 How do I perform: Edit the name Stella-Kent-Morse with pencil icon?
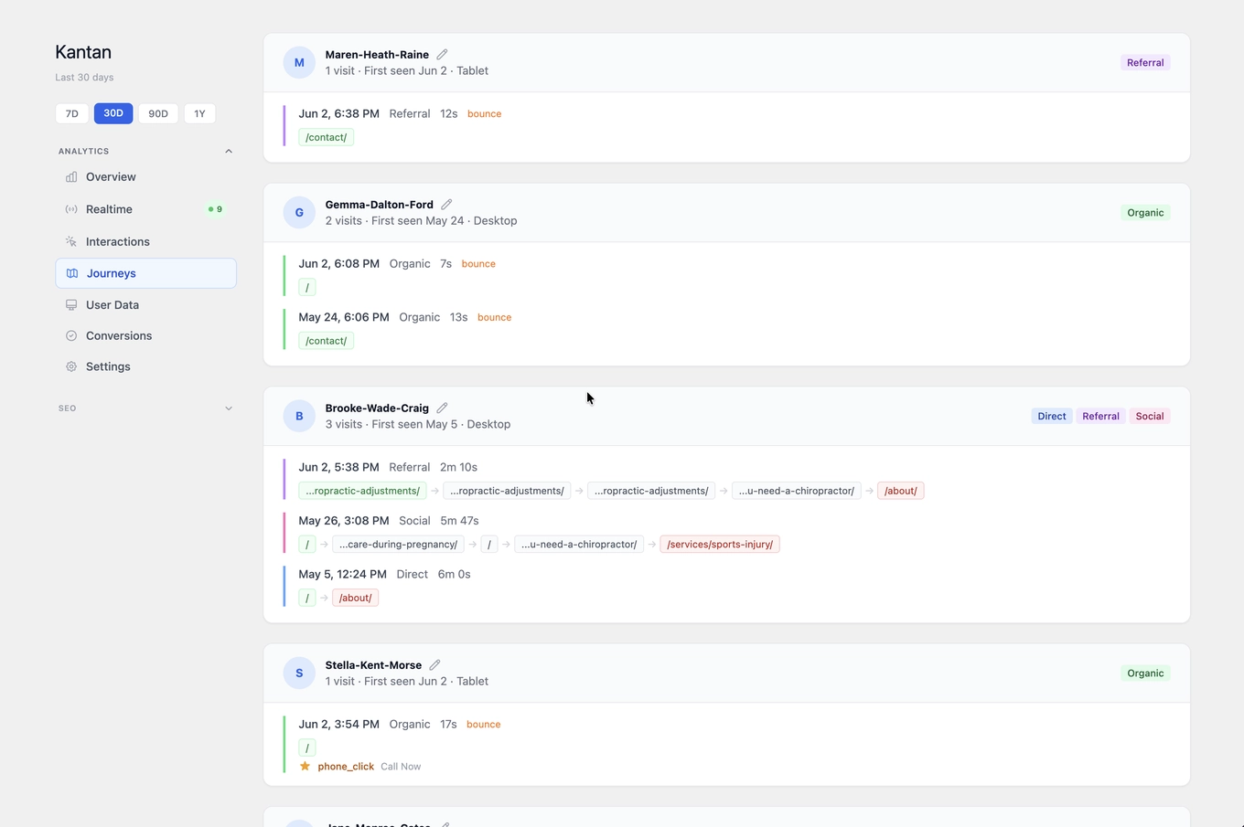point(434,664)
